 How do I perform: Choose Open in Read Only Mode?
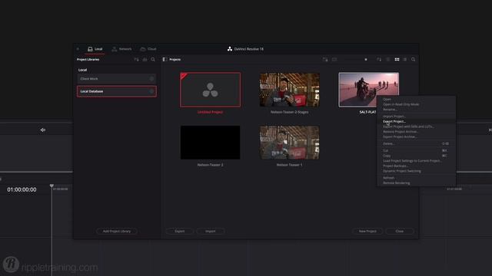pyautogui.click(x=416, y=104)
